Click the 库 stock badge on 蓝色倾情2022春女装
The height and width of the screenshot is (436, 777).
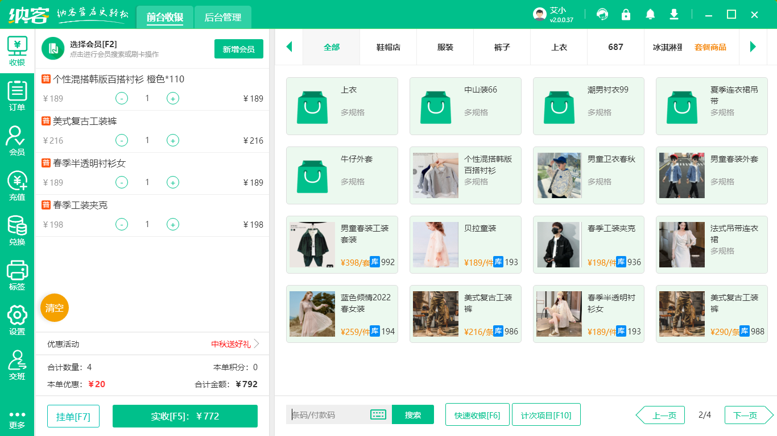(375, 331)
